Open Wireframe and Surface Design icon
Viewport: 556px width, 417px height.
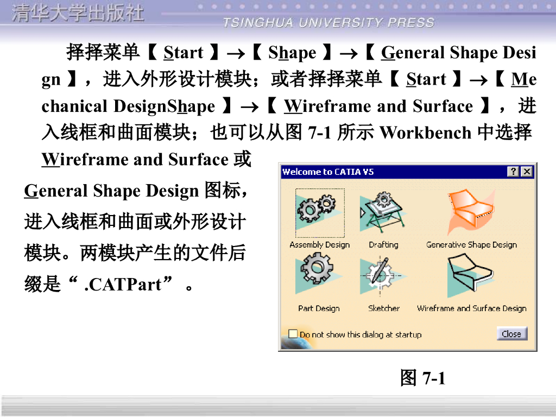click(471, 275)
